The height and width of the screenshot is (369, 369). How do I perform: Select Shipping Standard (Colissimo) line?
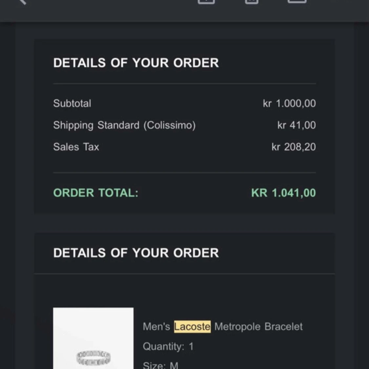[x=124, y=125]
